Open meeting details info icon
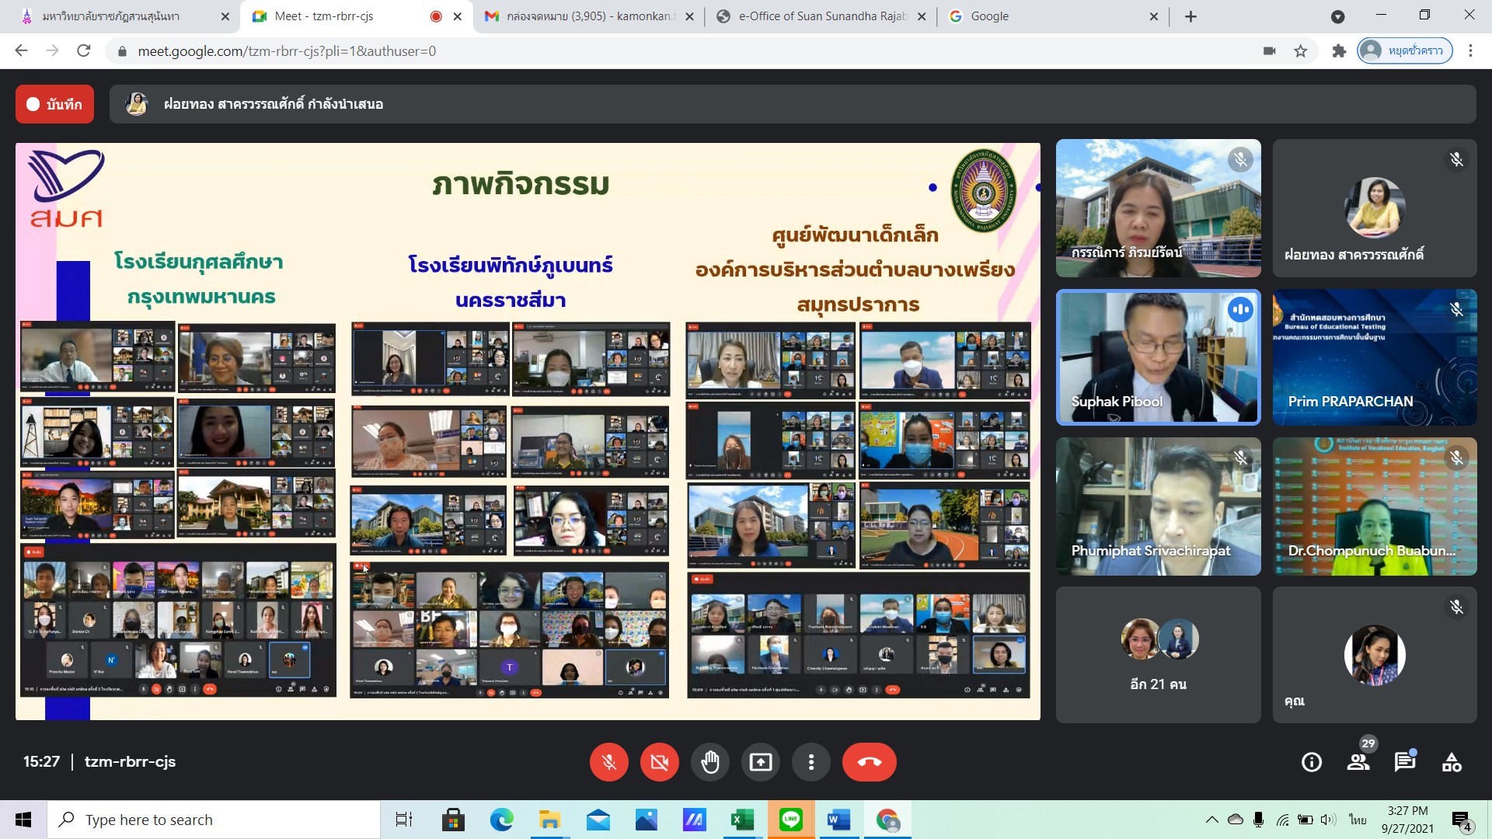The image size is (1492, 839). click(x=1312, y=762)
